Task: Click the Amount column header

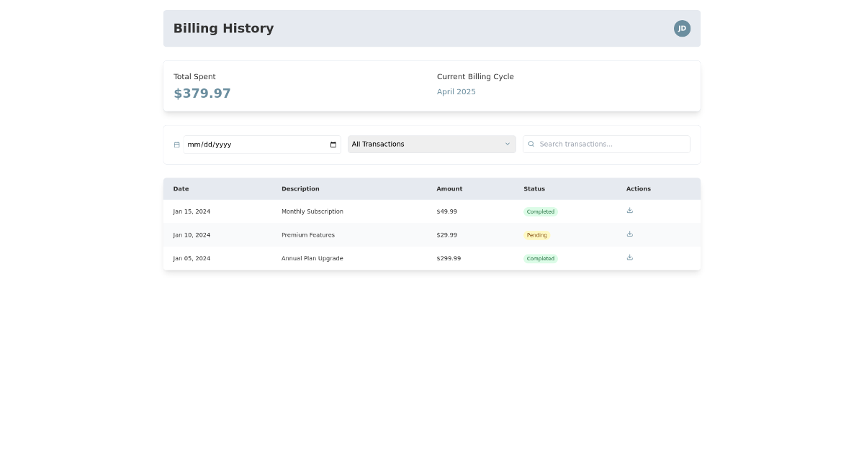Action: 449,188
